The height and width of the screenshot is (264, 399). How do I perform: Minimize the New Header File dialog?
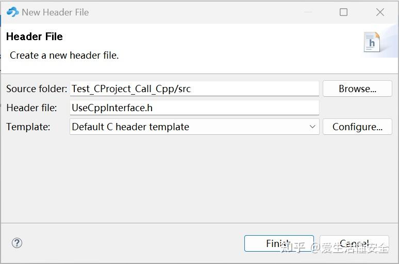pyautogui.click(x=308, y=12)
